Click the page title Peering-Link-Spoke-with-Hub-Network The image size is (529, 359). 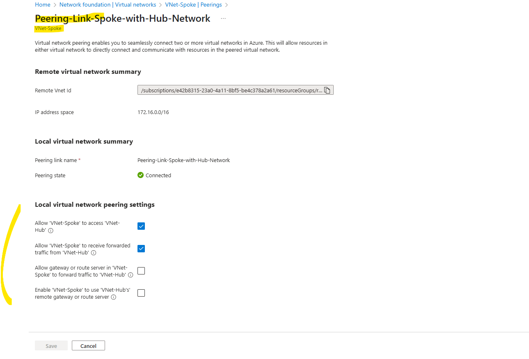[x=123, y=18]
